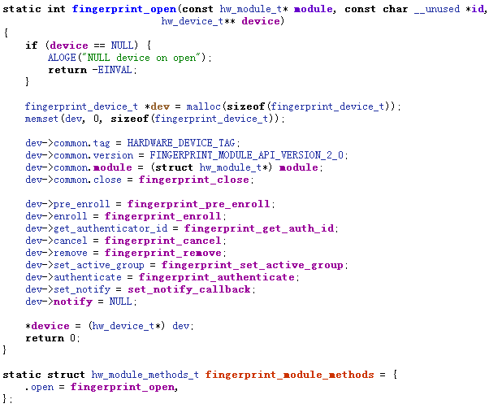
Task: Click HARDWARE_DEVICE_TAG constant
Action: (181, 143)
